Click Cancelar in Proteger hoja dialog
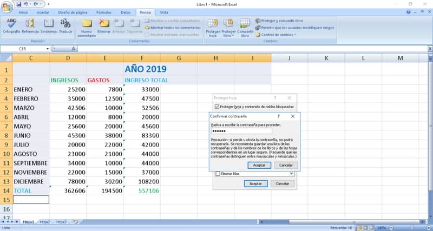433x231 pixels. pyautogui.click(x=283, y=183)
